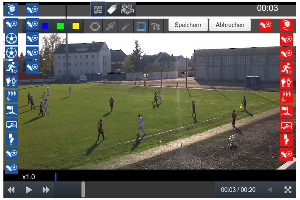Click the red dribbling player icon
Screen dimensions: 300x200
(x=286, y=68)
